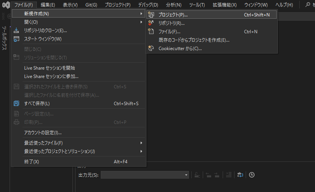The width and height of the screenshot is (315, 192).
Task: Open the 拡張機能(X) menu
Action: tap(225, 5)
